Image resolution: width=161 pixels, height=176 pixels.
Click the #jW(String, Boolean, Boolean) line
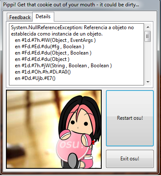63,66
